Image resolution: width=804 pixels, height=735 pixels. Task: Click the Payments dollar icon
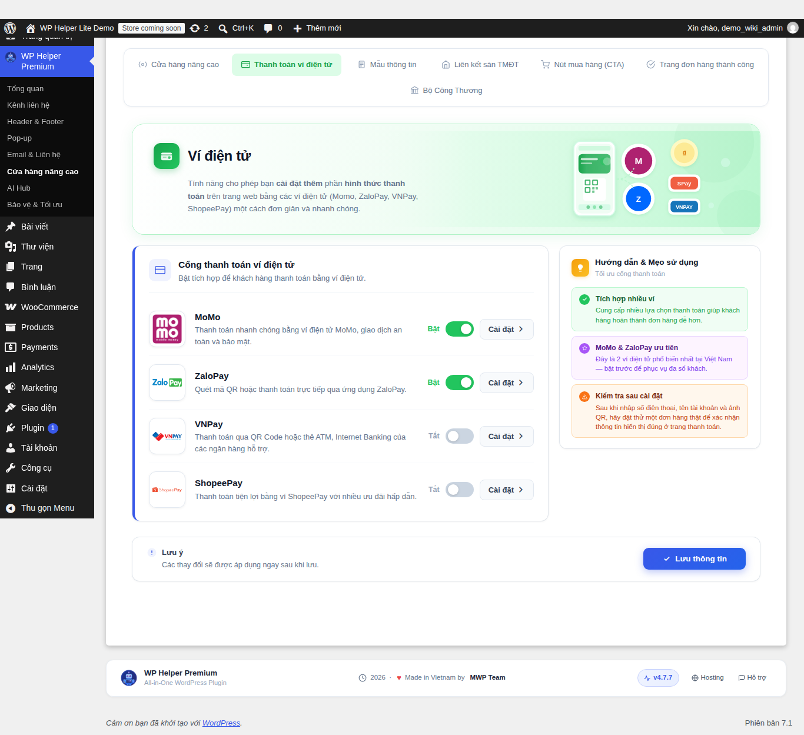pyautogui.click(x=11, y=347)
